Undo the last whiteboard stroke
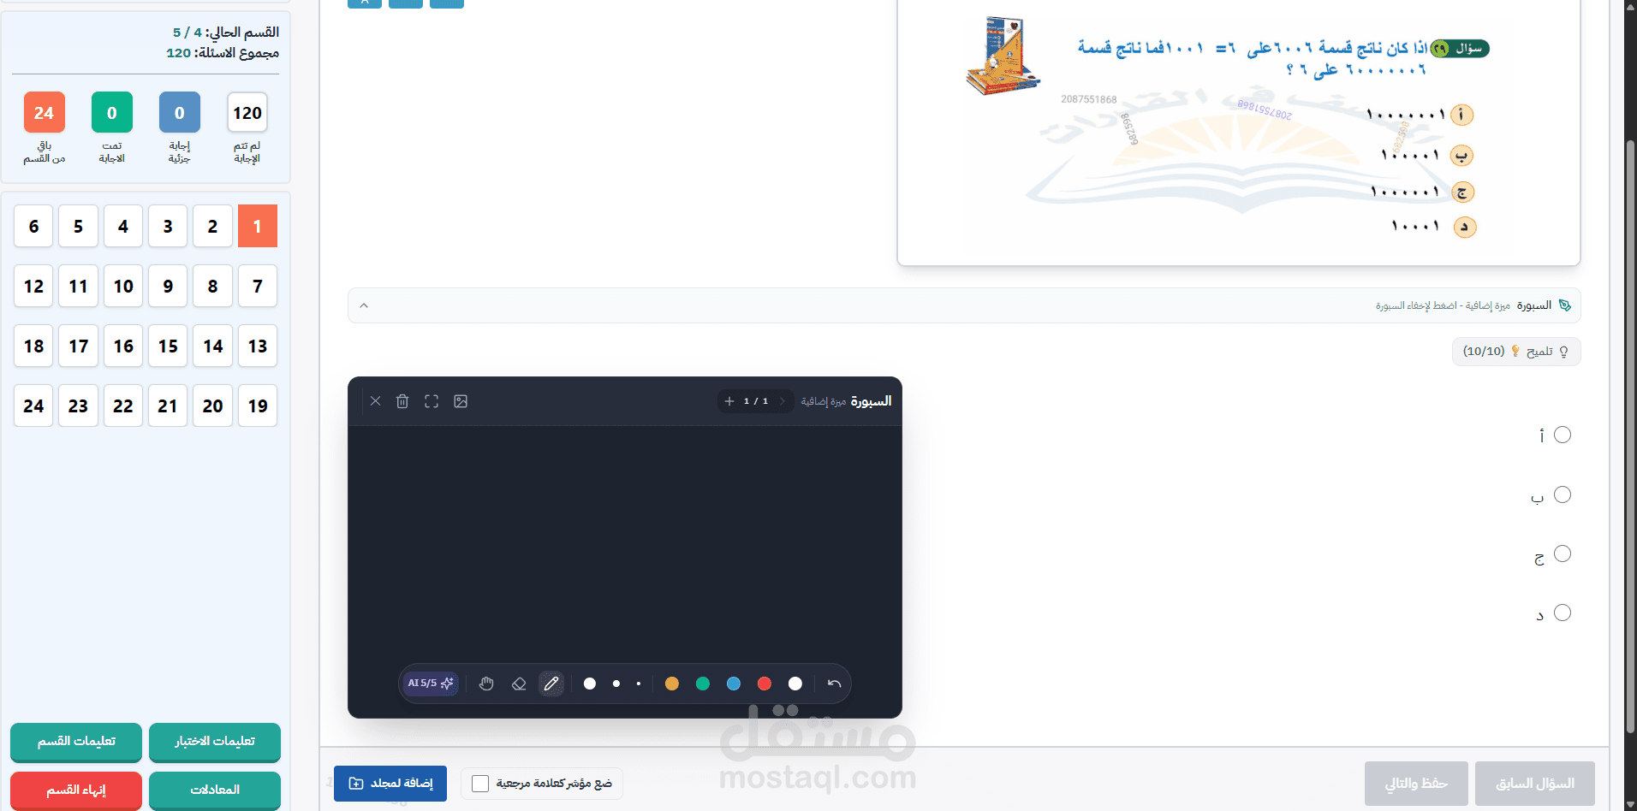This screenshot has width=1637, height=811. [834, 684]
